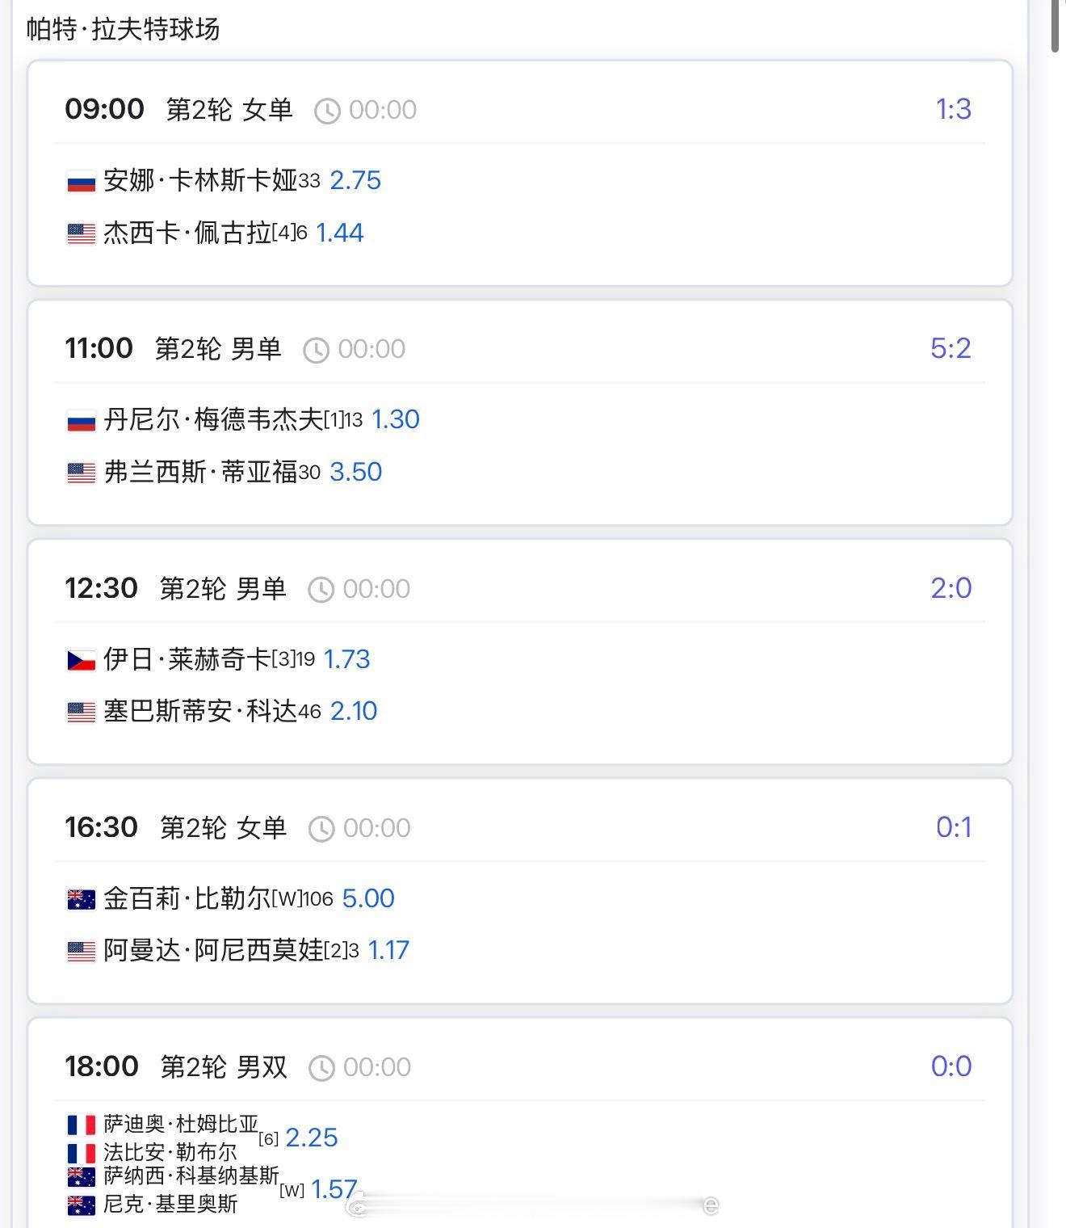The width and height of the screenshot is (1066, 1228).
Task: Select odds 2.25 for the 杜姆比亚 and 勒布尔 pair
Action: 312,1138
